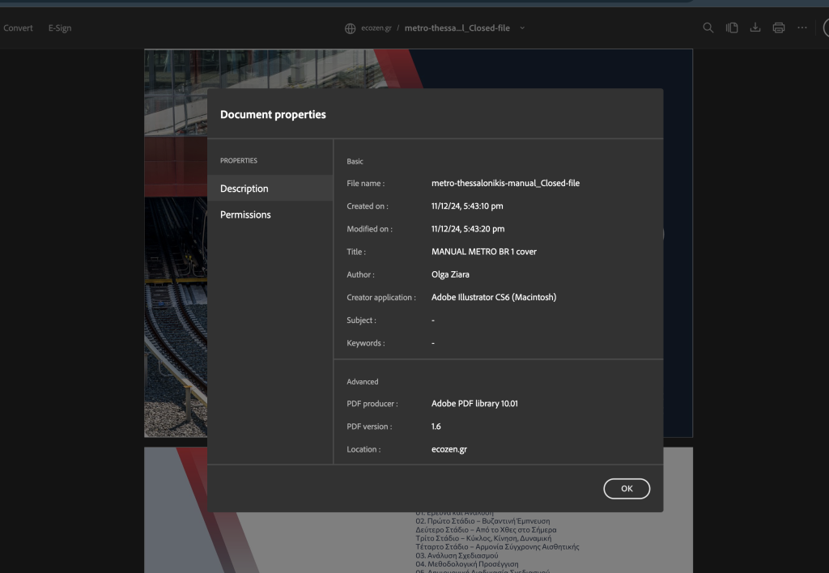The image size is (829, 573).
Task: Select the title value MANUAL METRO BR 1 cover
Action: tap(484, 252)
